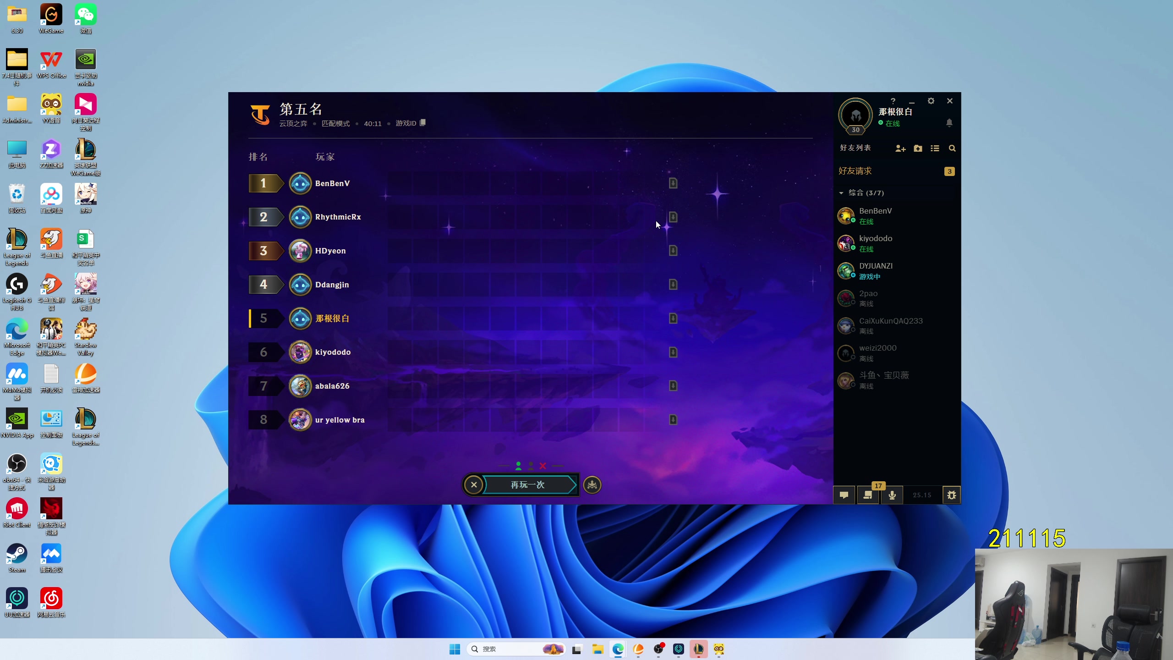Open the friends list sorting options icon

coord(935,148)
